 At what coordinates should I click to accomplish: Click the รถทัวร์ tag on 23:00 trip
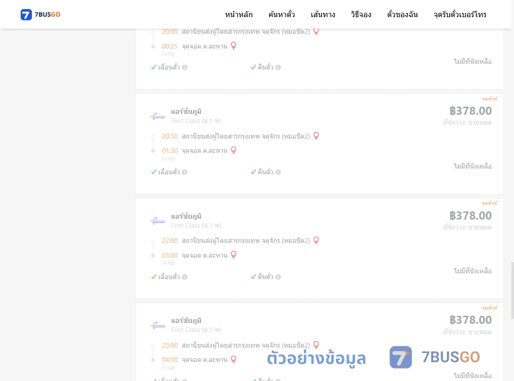click(x=489, y=308)
